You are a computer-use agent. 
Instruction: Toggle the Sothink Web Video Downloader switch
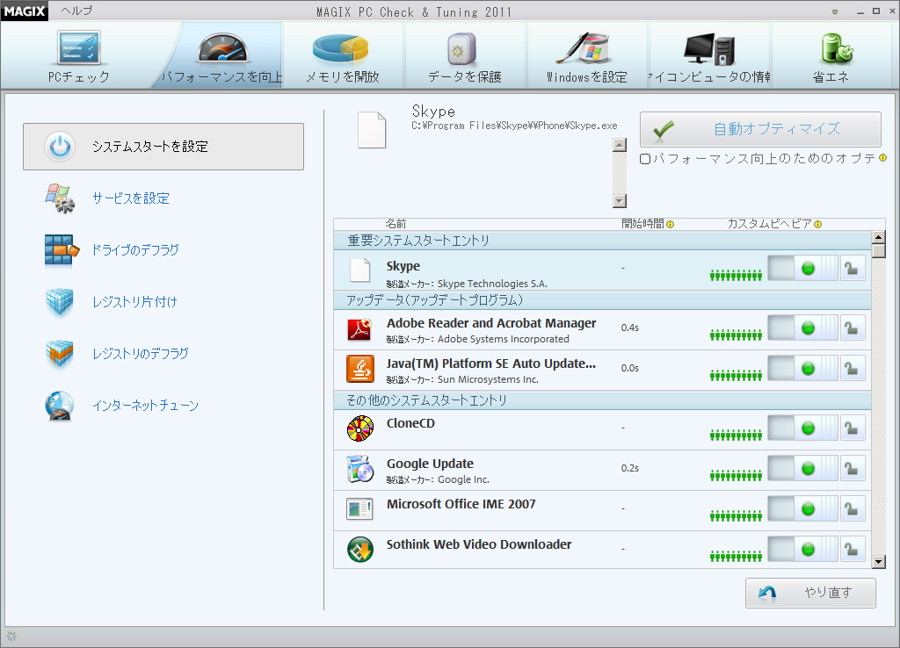803,550
